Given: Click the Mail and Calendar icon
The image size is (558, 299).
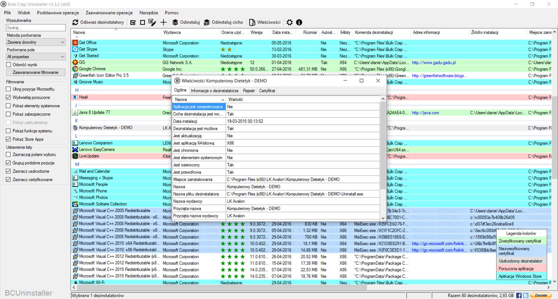Looking at the screenshot, I should coord(75,171).
